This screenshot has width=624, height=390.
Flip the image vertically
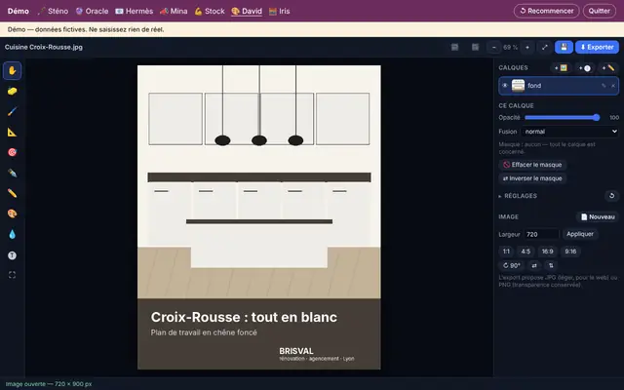coord(551,265)
